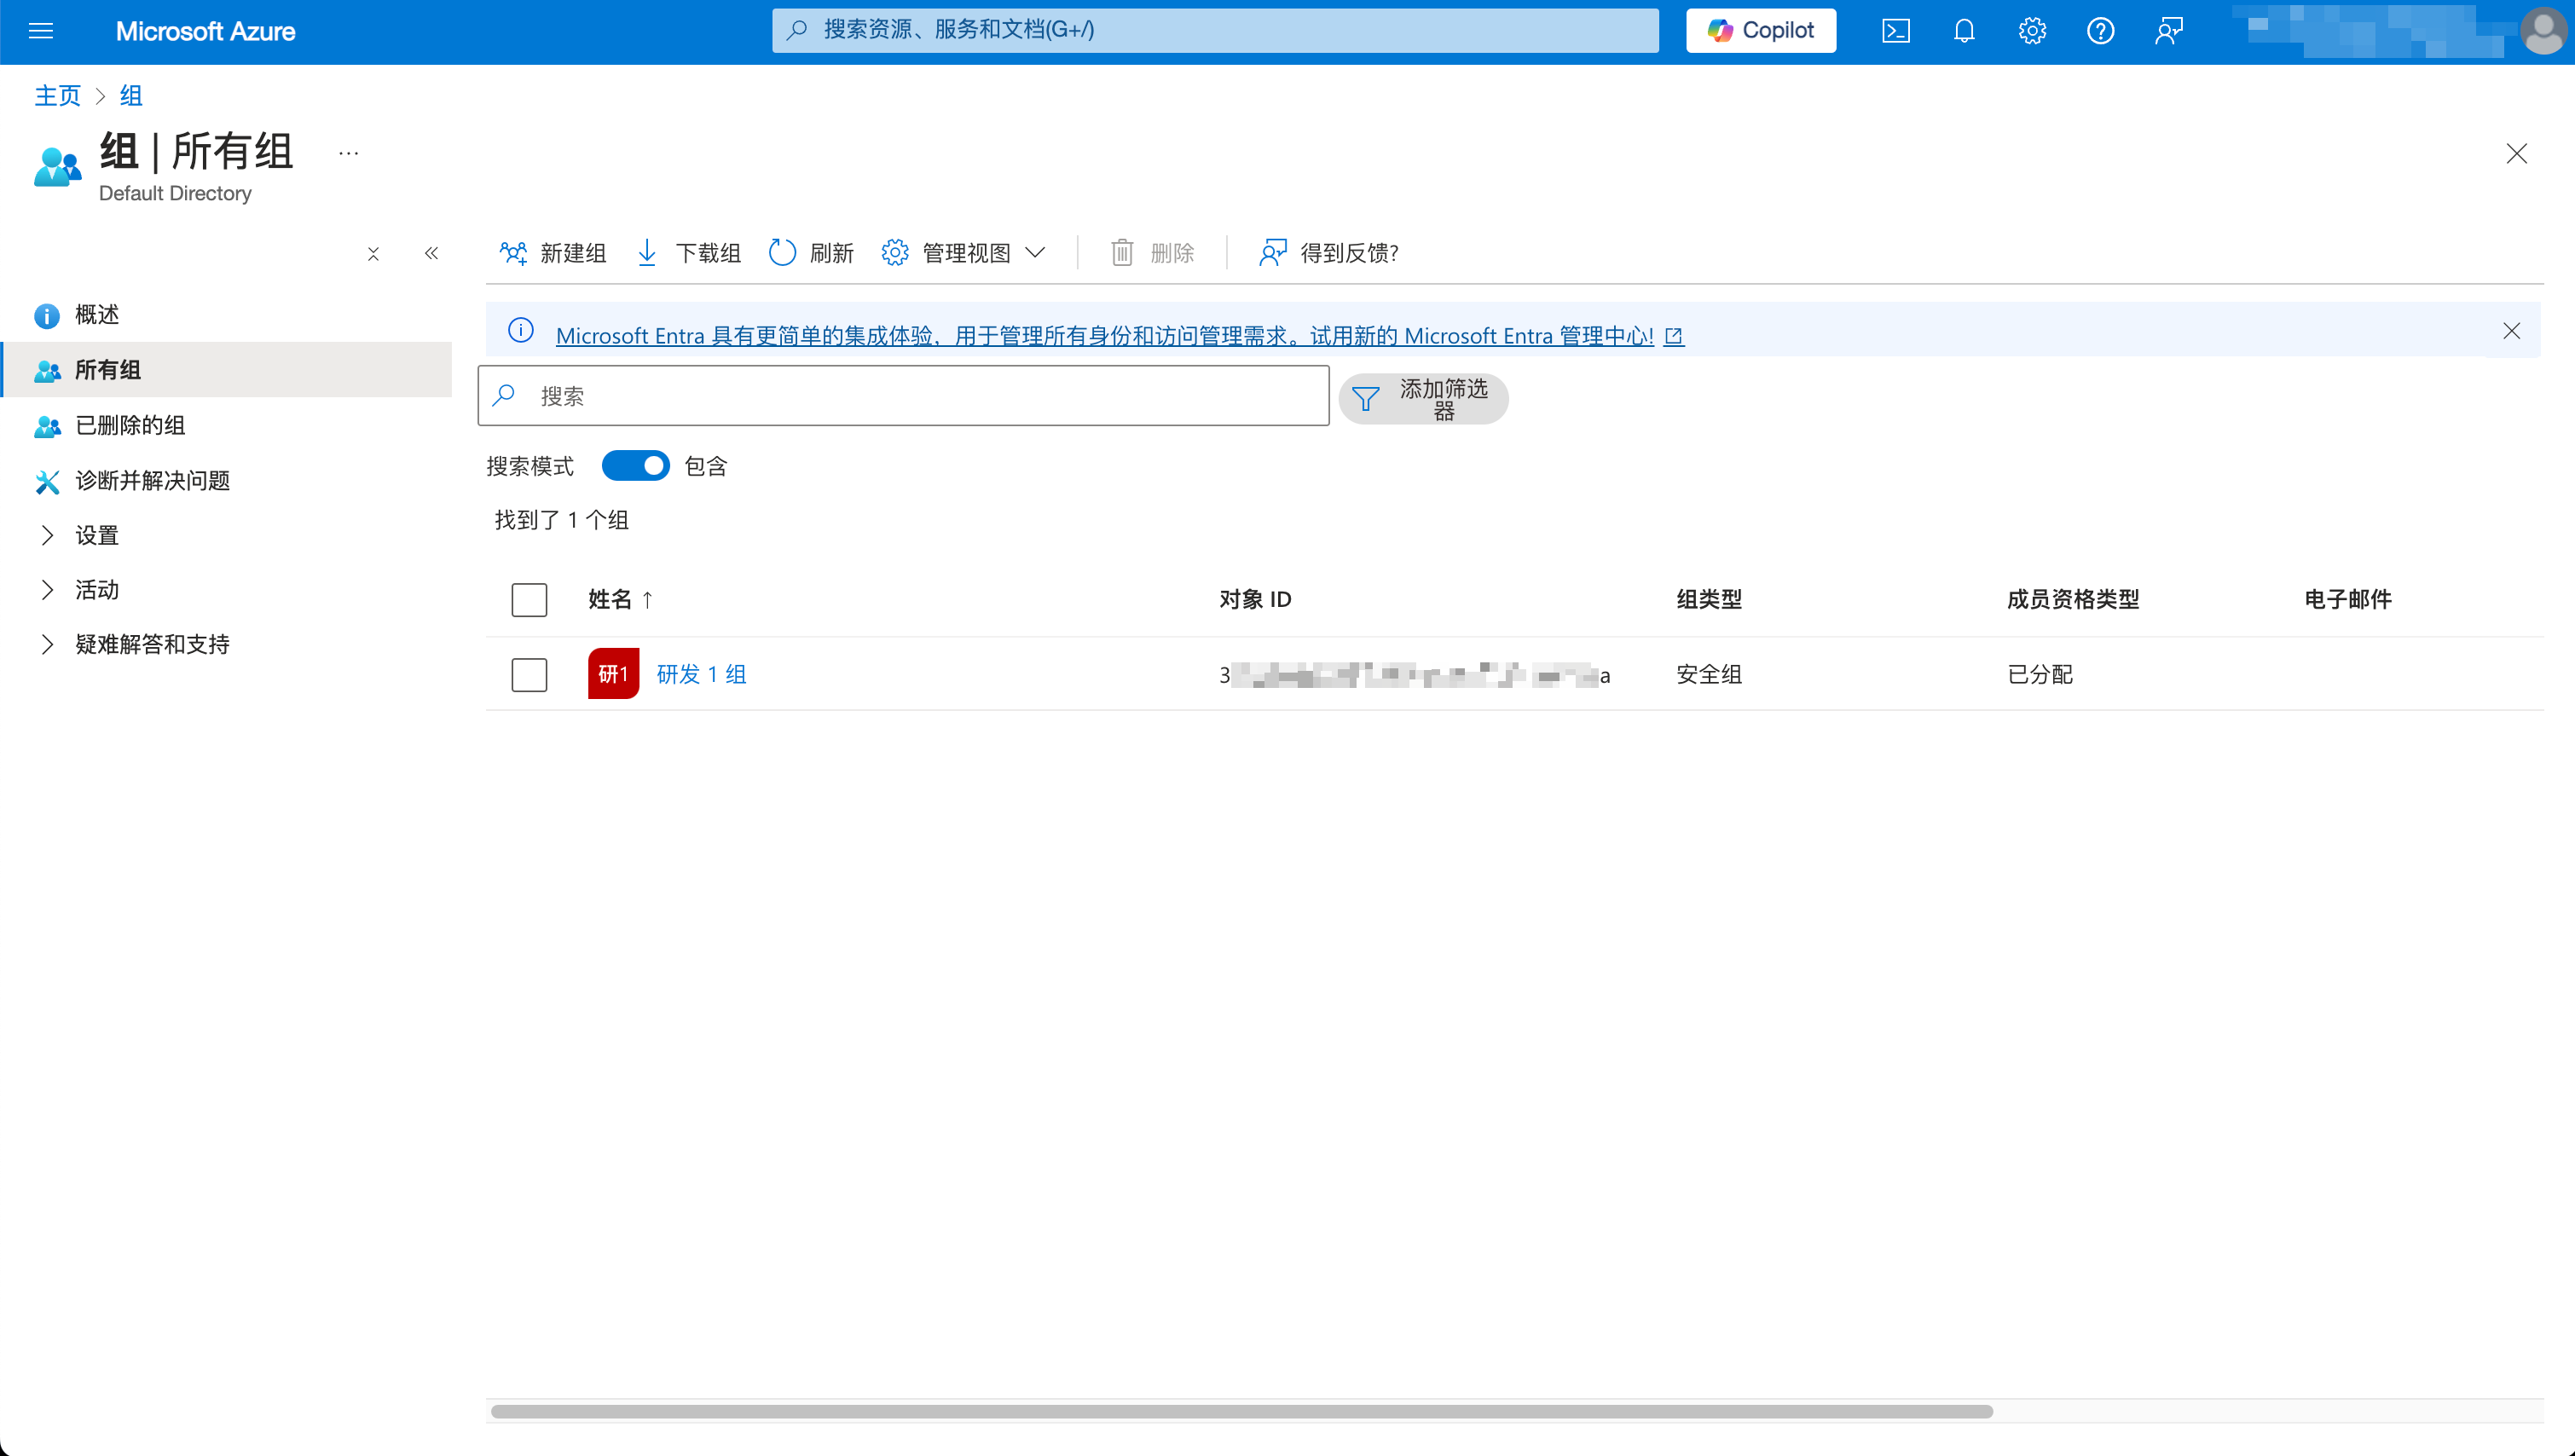
Task: Open the 研发 1 组 group link
Action: click(x=700, y=674)
